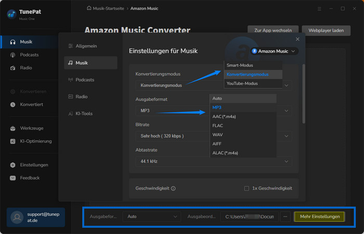
Task: Expand the Konvertierungsmodus combo box
Action: (214, 85)
